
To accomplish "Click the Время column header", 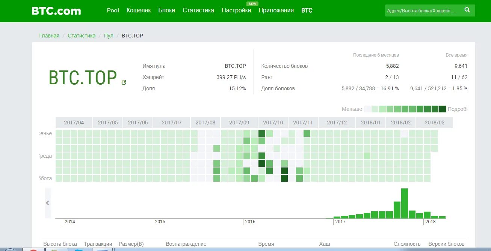I will (266, 244).
